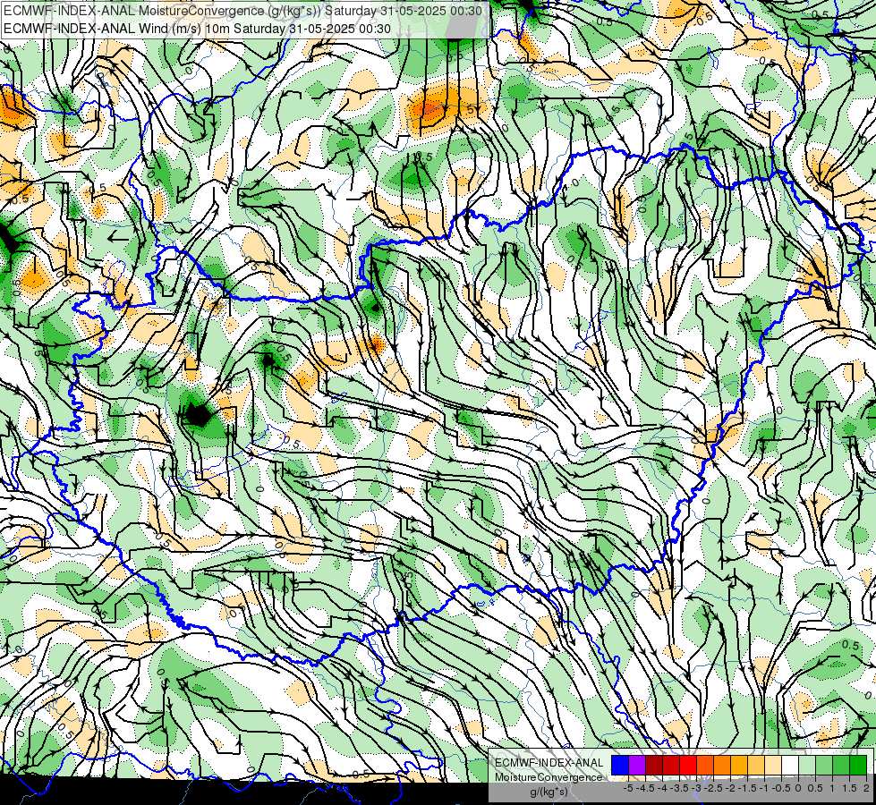Click the MoistureConvergence title line at top
Image resolution: width=876 pixels, height=805 pixels.
[243, 11]
